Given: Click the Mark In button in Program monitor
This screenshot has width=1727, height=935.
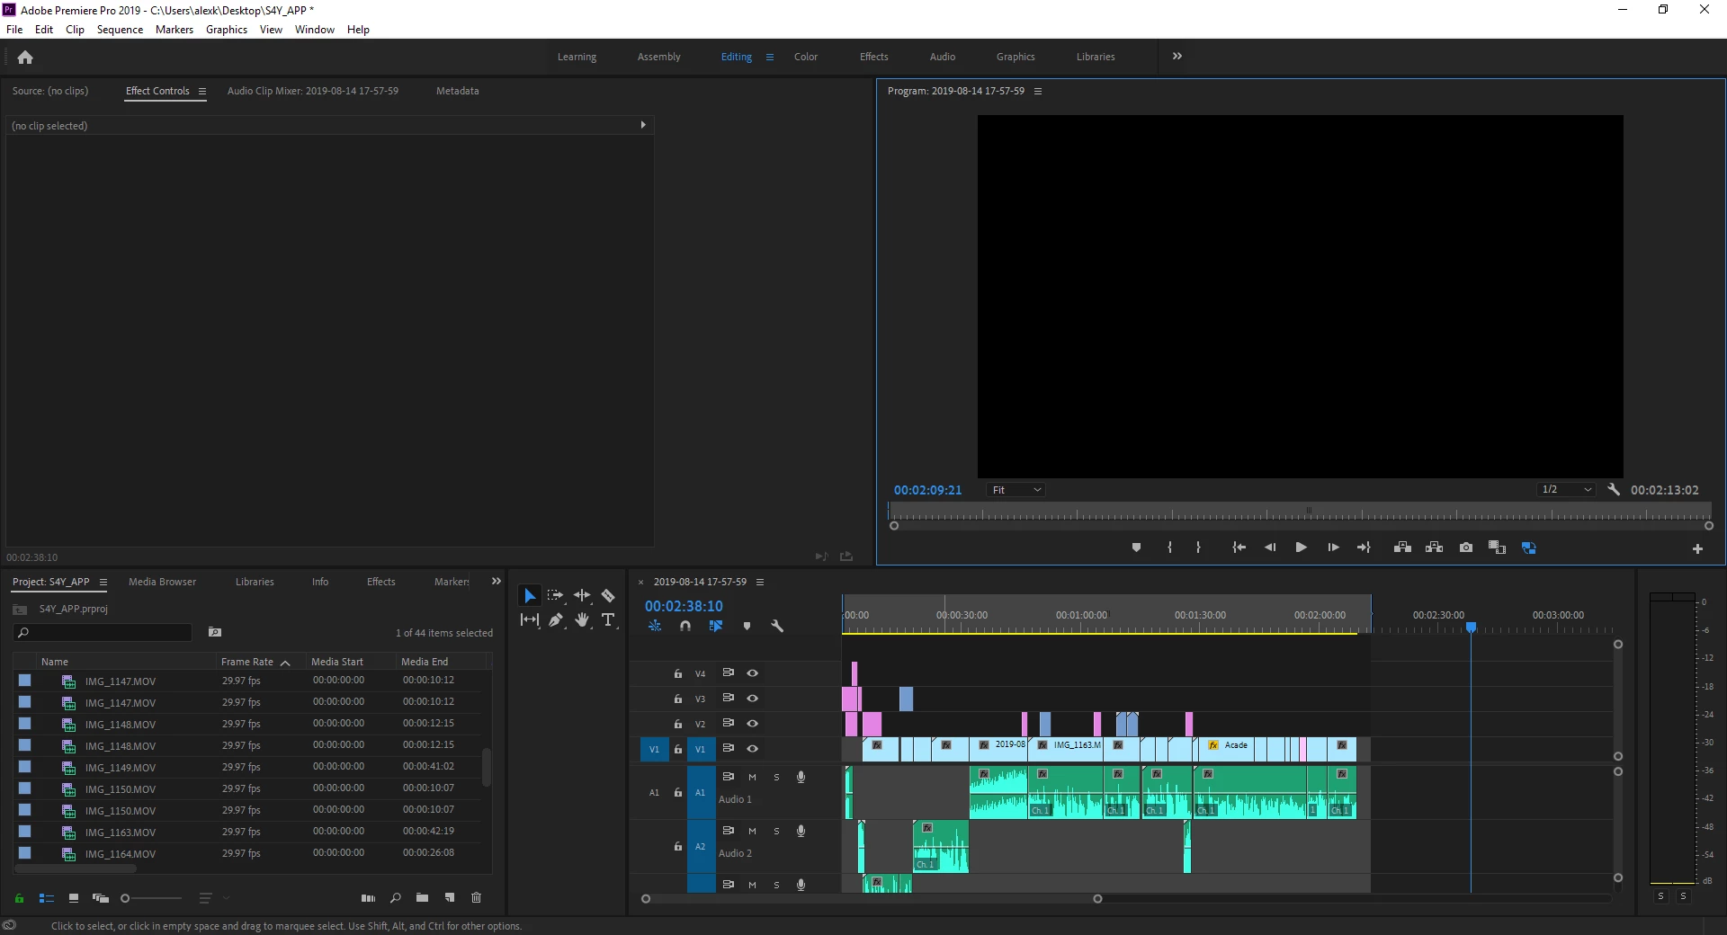Looking at the screenshot, I should click(x=1169, y=548).
